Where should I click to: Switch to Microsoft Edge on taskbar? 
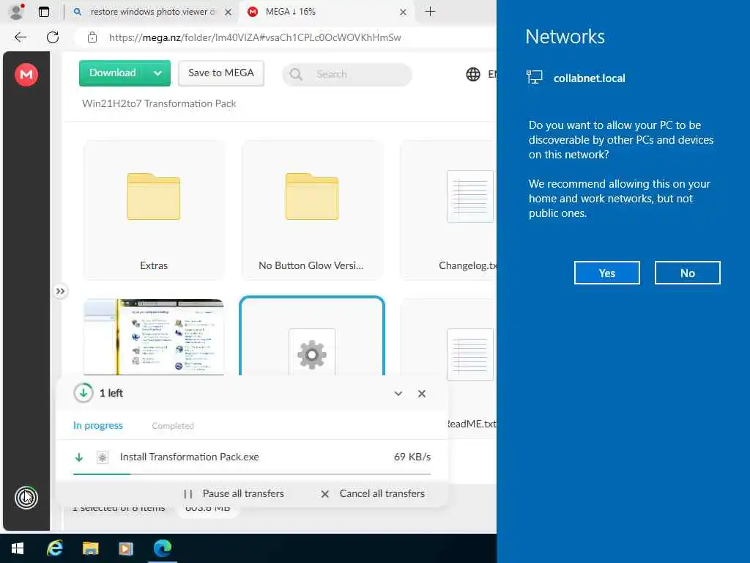coord(162,548)
